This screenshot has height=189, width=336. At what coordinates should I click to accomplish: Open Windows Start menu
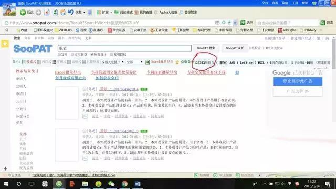pos(6,184)
